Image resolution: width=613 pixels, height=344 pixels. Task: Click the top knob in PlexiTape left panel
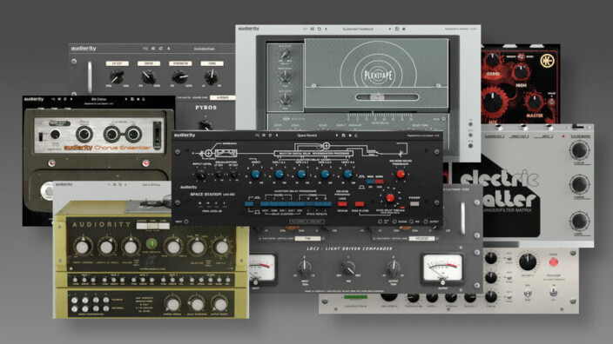pos(285,54)
